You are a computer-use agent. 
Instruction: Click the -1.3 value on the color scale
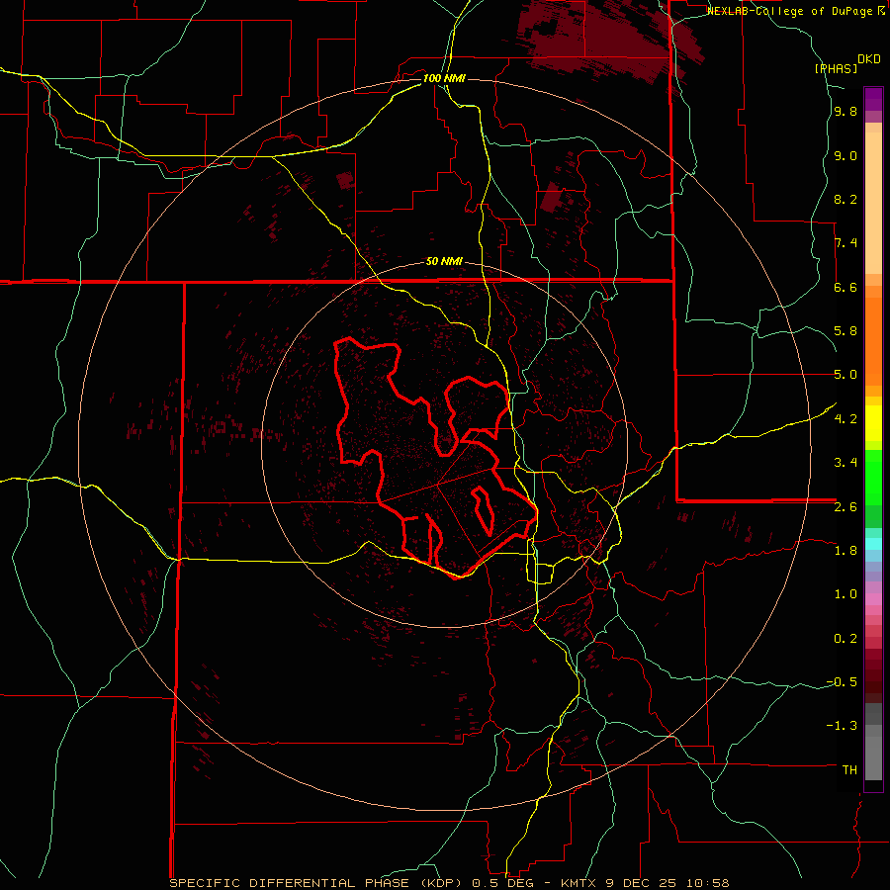pos(842,726)
